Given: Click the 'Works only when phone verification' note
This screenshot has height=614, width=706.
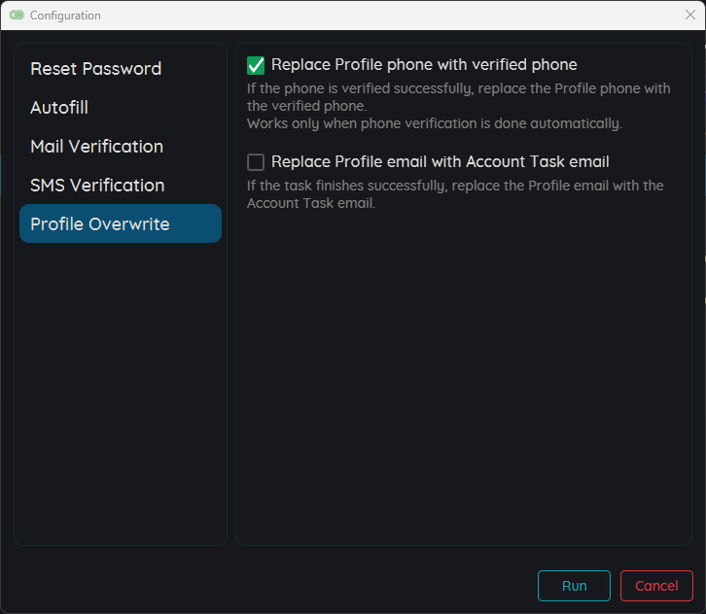Looking at the screenshot, I should click(x=434, y=123).
